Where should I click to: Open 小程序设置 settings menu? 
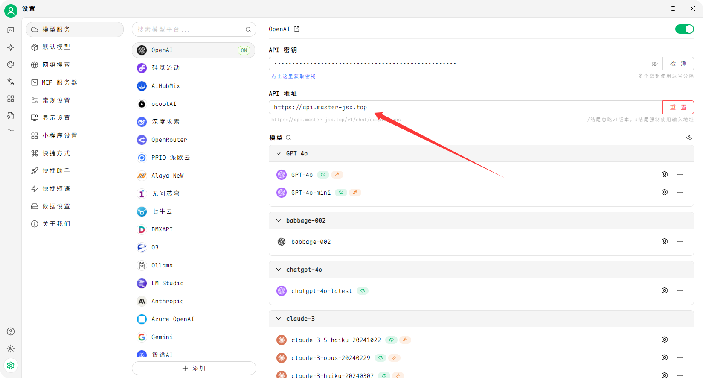(x=75, y=135)
